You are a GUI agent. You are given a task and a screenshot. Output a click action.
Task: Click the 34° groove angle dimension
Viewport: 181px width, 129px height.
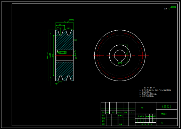68,28
